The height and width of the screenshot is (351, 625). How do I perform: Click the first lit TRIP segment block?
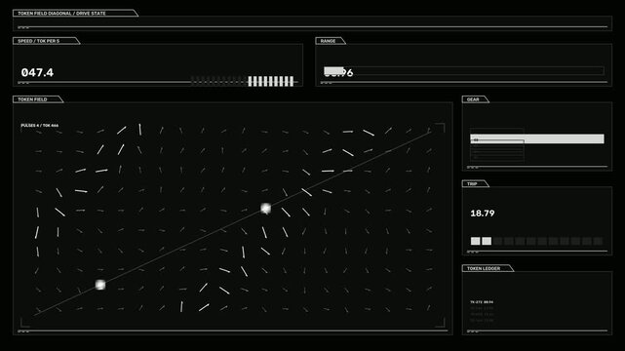[476, 241]
